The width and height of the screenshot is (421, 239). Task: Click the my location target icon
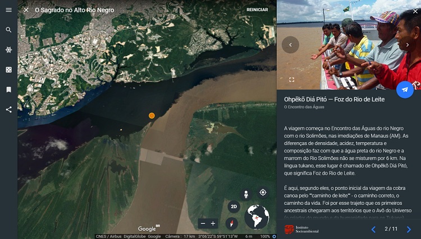pyautogui.click(x=263, y=193)
